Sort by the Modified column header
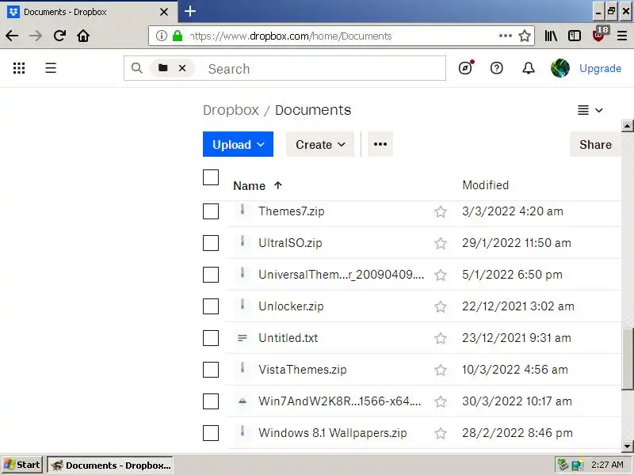This screenshot has height=475, width=634. (485, 185)
